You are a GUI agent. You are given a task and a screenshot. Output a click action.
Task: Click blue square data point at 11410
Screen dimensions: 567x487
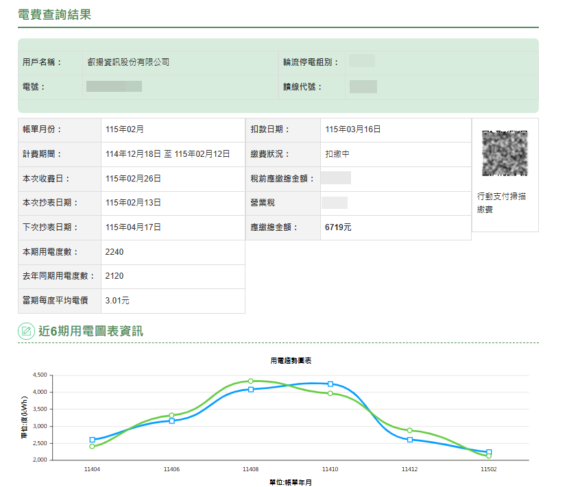pos(330,384)
